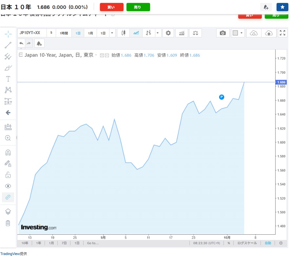Select the 1時間 interval
Screen dimensions: 290x256
pos(64,33)
